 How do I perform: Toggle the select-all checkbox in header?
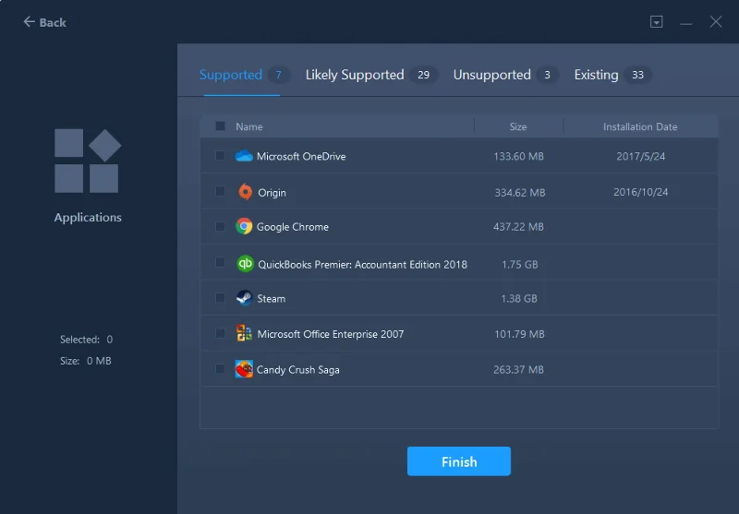pyautogui.click(x=220, y=126)
